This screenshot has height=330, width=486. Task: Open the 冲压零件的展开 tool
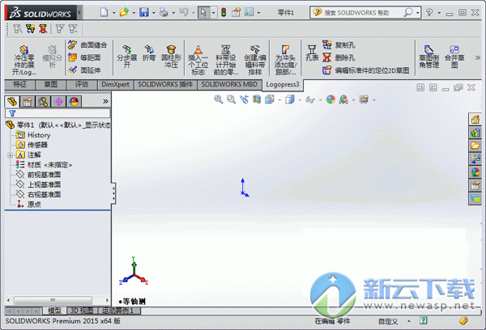pyautogui.click(x=23, y=61)
